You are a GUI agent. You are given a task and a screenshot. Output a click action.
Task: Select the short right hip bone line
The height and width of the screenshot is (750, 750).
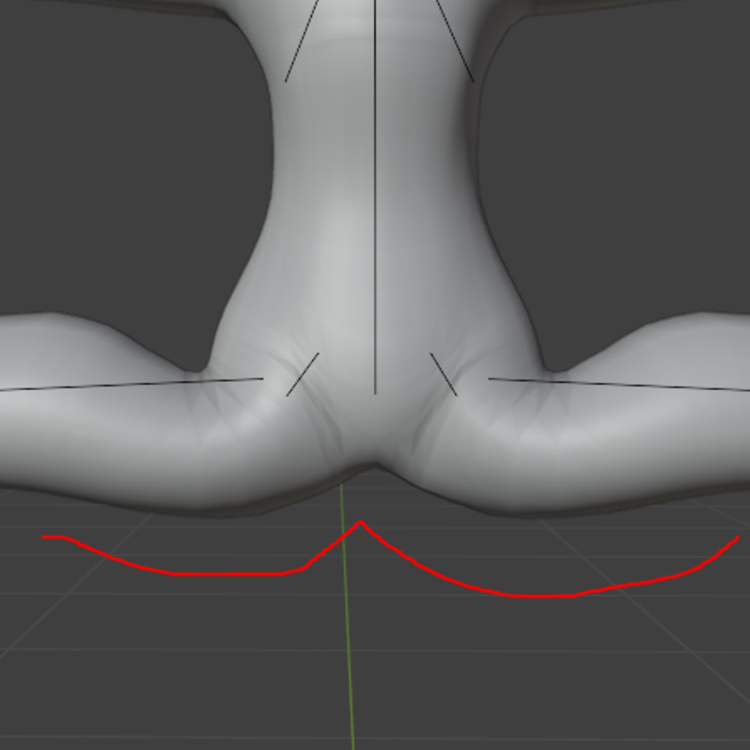[444, 374]
